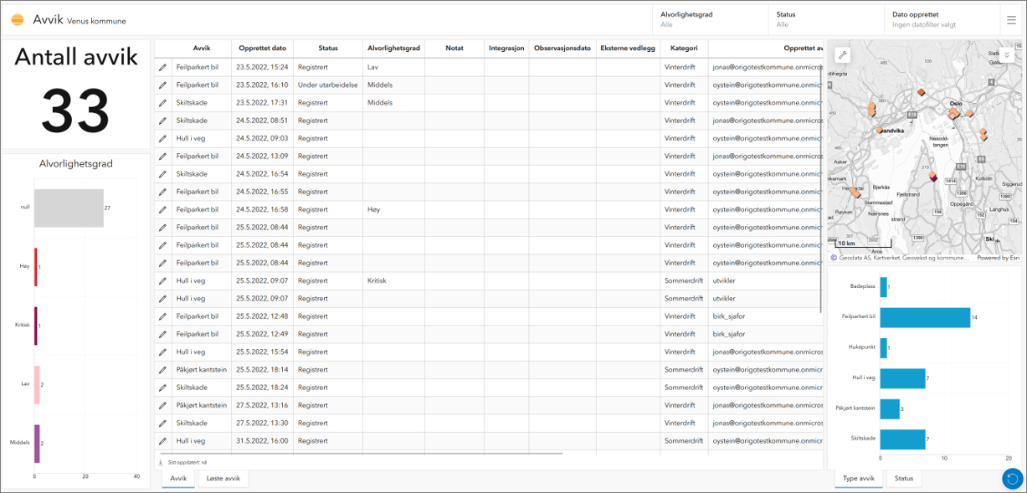Select the Status chart tab

[x=904, y=479]
